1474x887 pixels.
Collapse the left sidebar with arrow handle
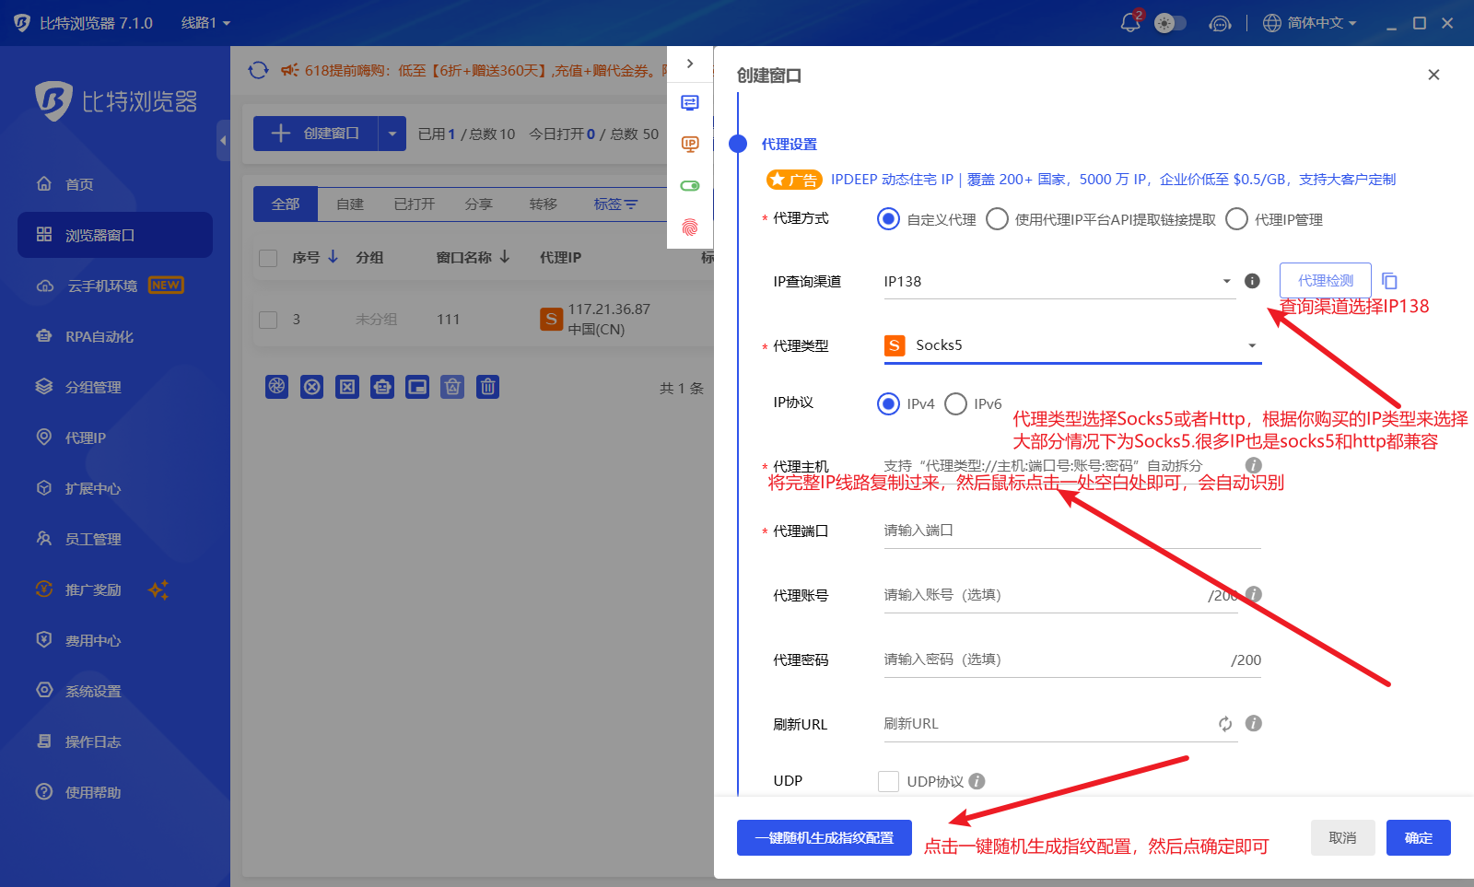click(223, 140)
